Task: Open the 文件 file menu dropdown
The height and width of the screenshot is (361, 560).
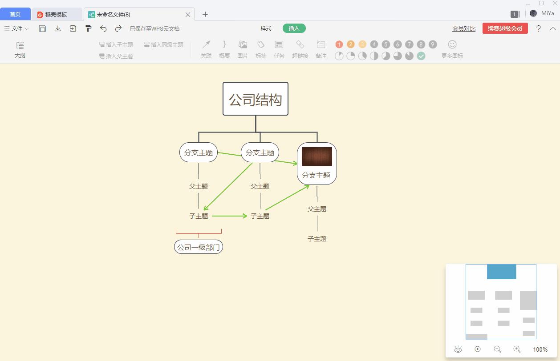Action: [x=16, y=28]
